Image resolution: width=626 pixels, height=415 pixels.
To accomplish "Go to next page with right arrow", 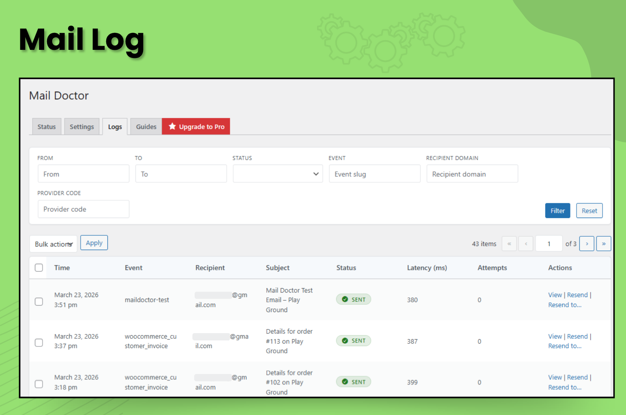I will (x=587, y=244).
